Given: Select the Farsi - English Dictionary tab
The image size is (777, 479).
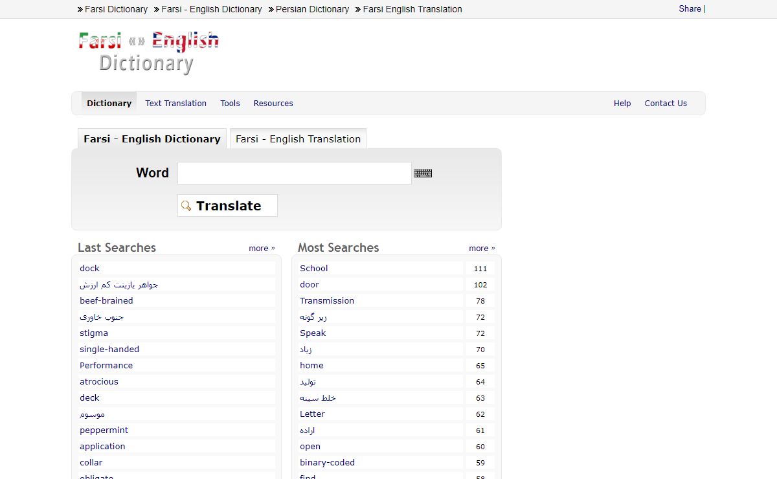Looking at the screenshot, I should pos(152,139).
